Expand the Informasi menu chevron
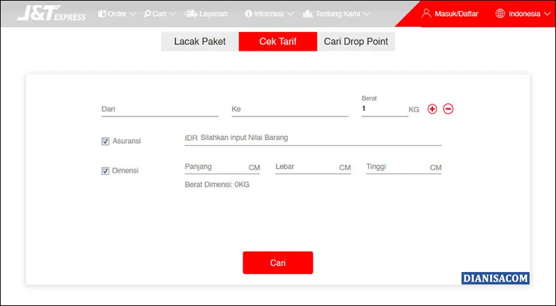The height and width of the screenshot is (306, 556). tap(290, 14)
